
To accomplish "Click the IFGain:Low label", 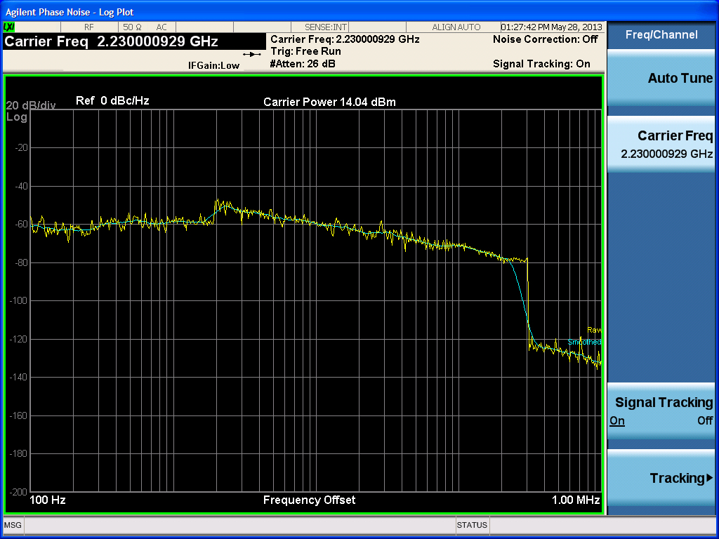I will [213, 65].
